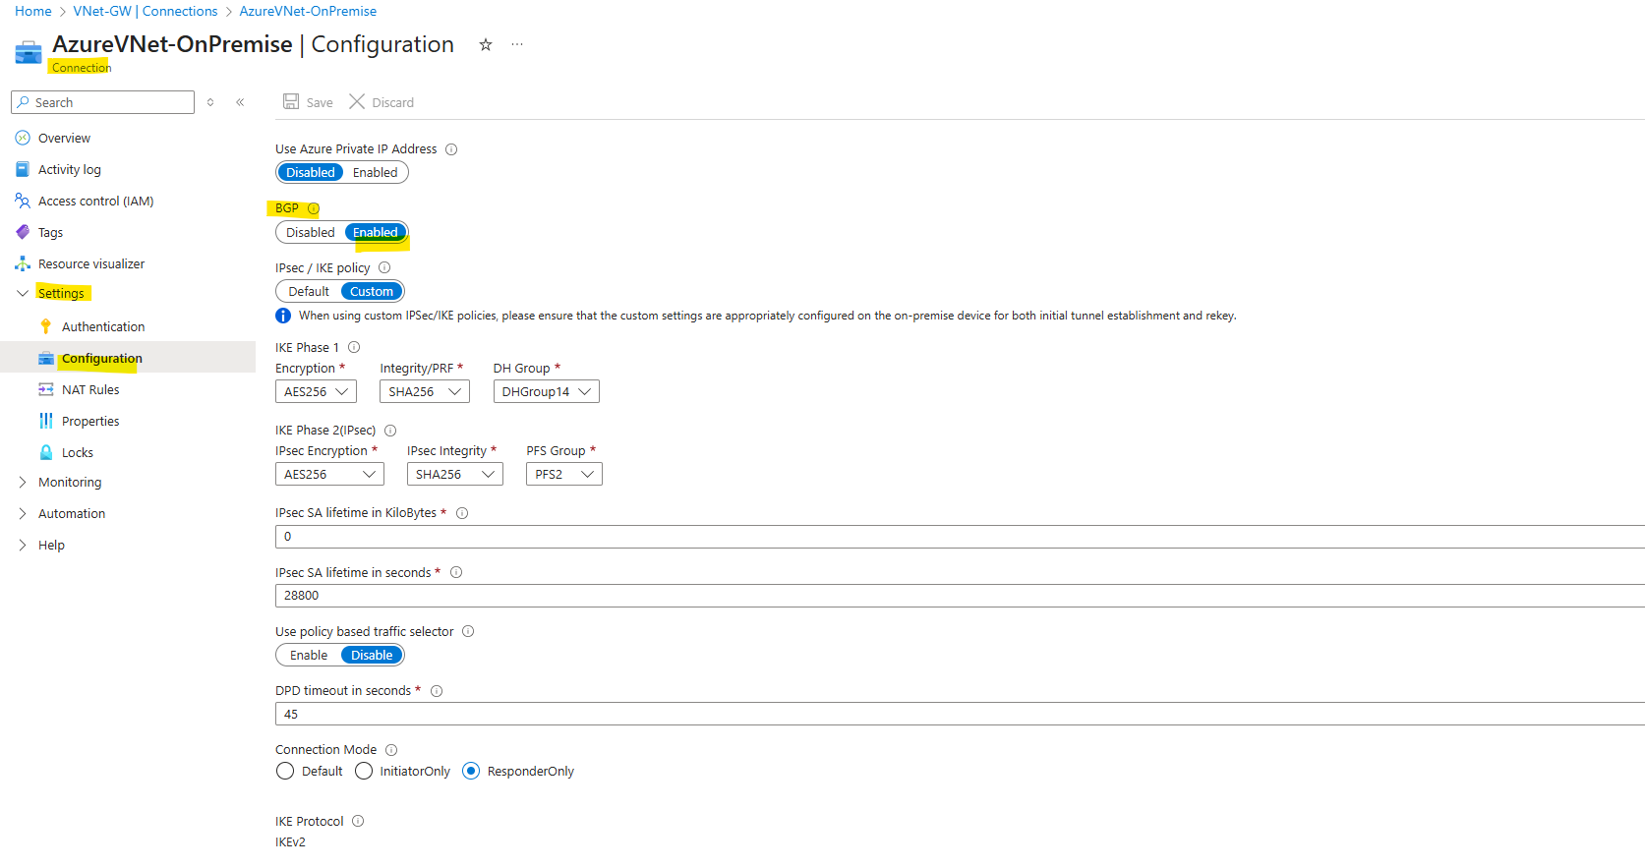
Task: Set Use Azure Private IP Address to Disabled
Action: click(311, 172)
